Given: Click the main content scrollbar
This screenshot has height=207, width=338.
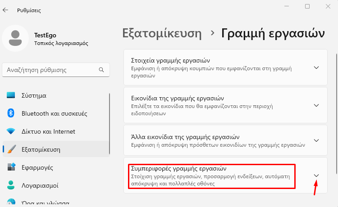Looking at the screenshot, I should click(x=336, y=113).
